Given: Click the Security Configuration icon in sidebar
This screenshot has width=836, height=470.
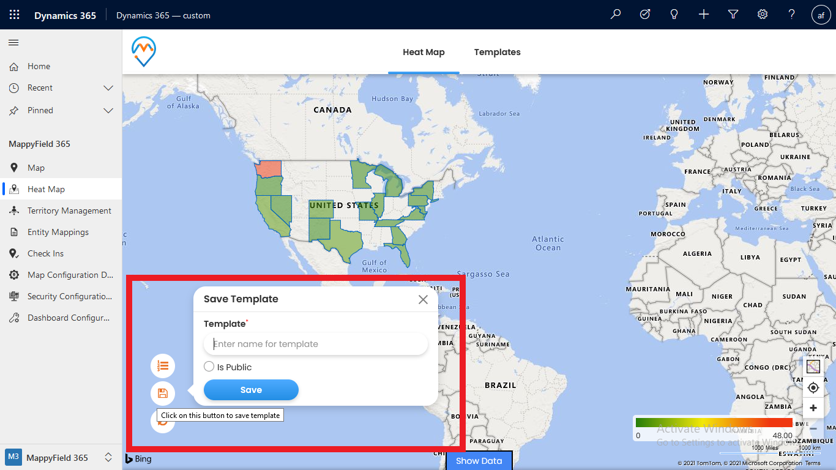Looking at the screenshot, I should point(14,296).
